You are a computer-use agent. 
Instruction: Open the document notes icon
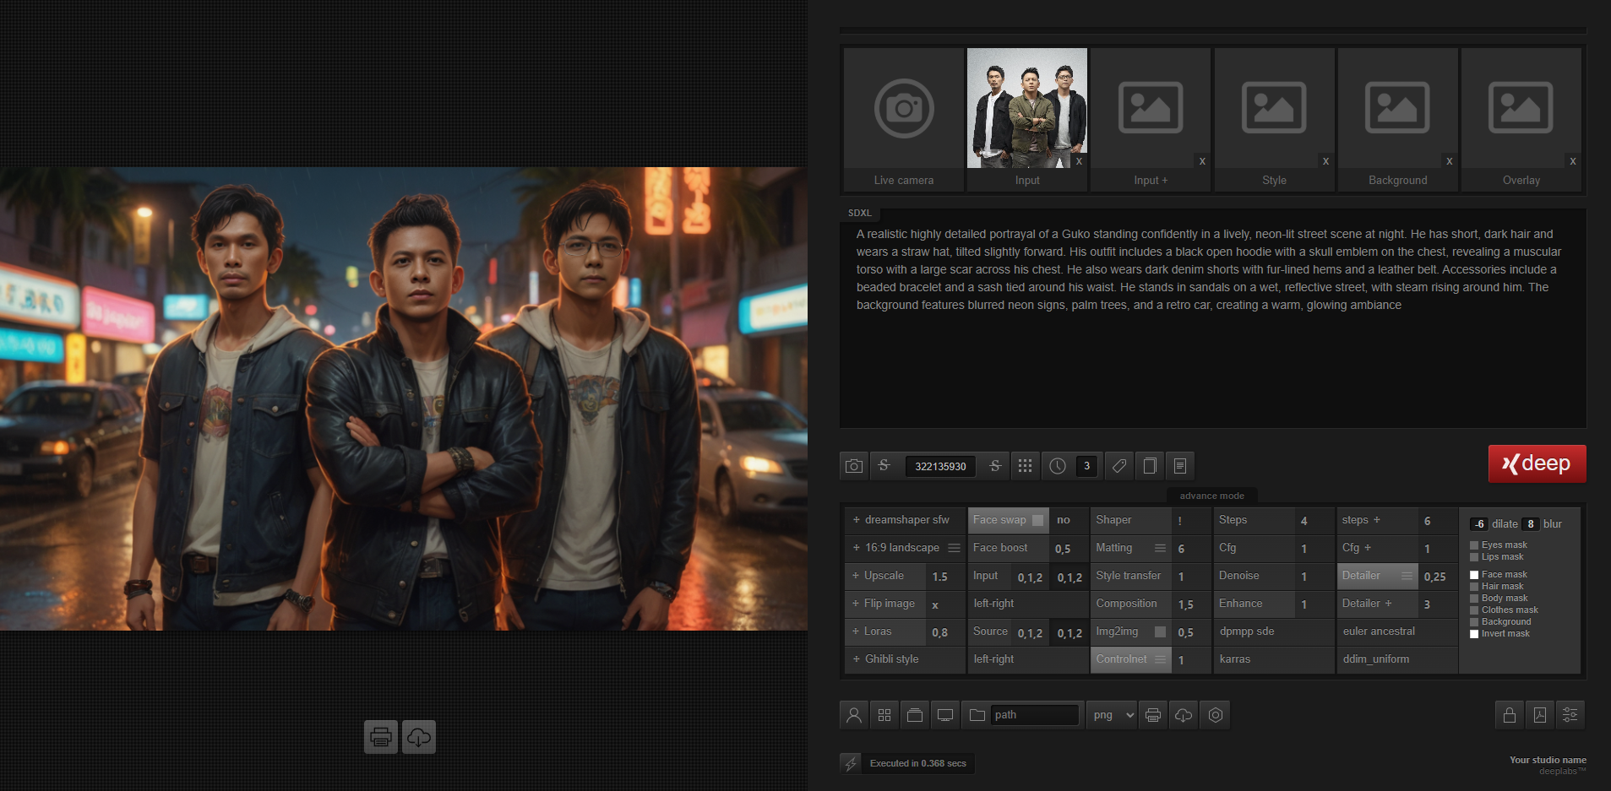1180,466
